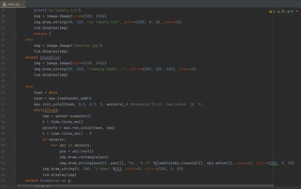Click the yellow warnings indicator showing 2

(272, 12)
